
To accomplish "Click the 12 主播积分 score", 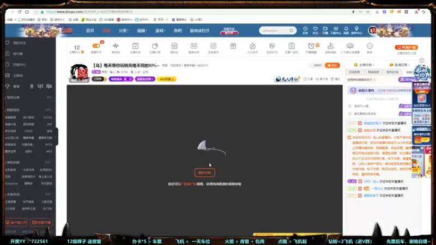I will (x=77, y=49).
